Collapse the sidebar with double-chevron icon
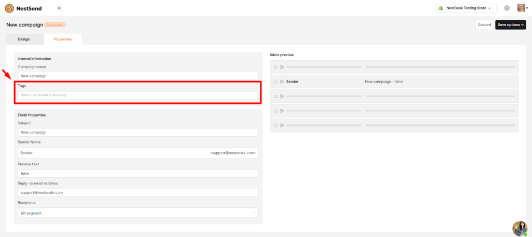This screenshot has width=532, height=237. [x=59, y=8]
